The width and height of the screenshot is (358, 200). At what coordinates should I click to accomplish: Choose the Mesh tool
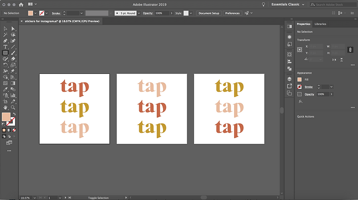5,83
